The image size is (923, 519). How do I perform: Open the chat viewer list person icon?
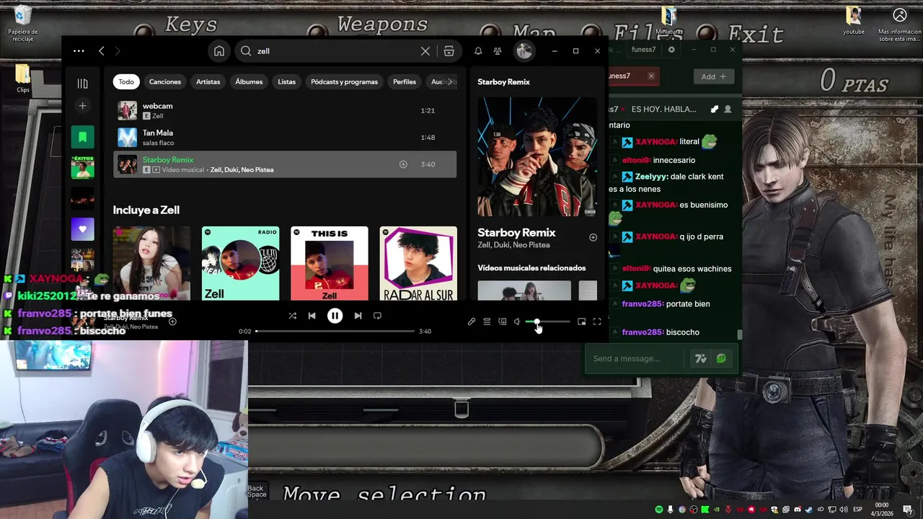click(x=728, y=109)
